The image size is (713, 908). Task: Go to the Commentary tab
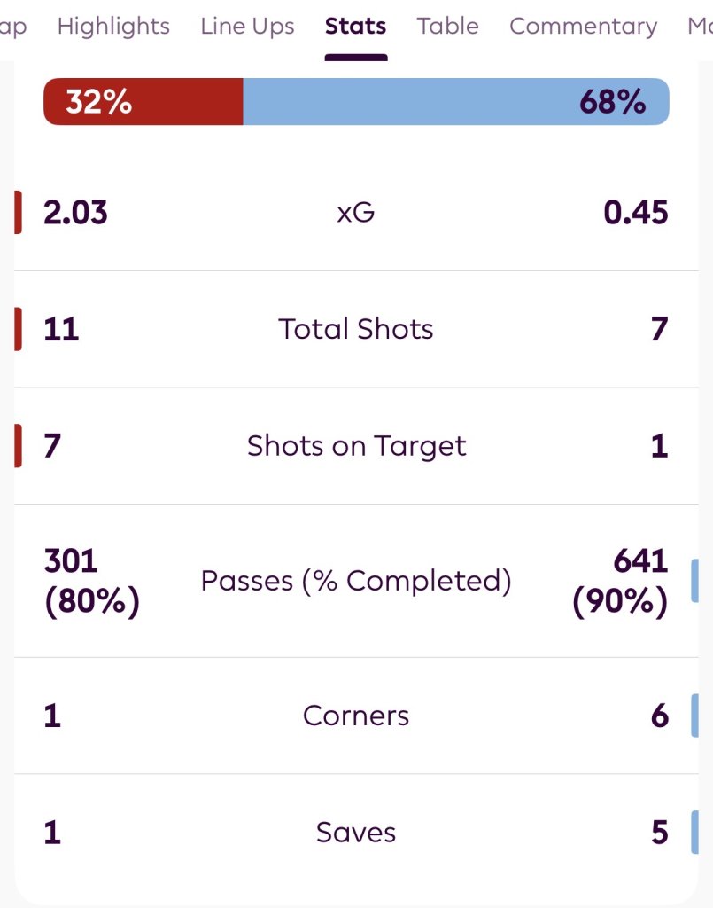point(583,27)
